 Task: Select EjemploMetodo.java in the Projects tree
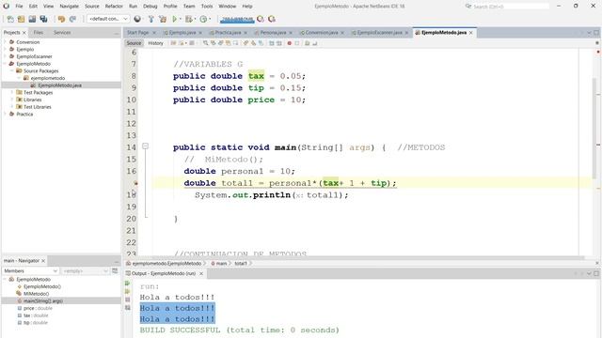click(59, 85)
